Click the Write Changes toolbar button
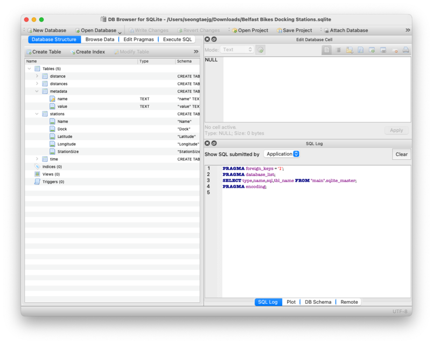Image resolution: width=433 pixels, height=344 pixels. coord(148,30)
